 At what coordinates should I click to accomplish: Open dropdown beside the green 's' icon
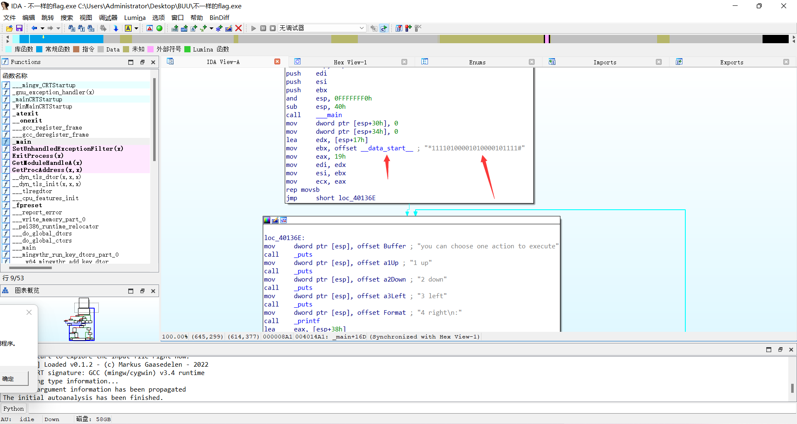click(x=211, y=28)
